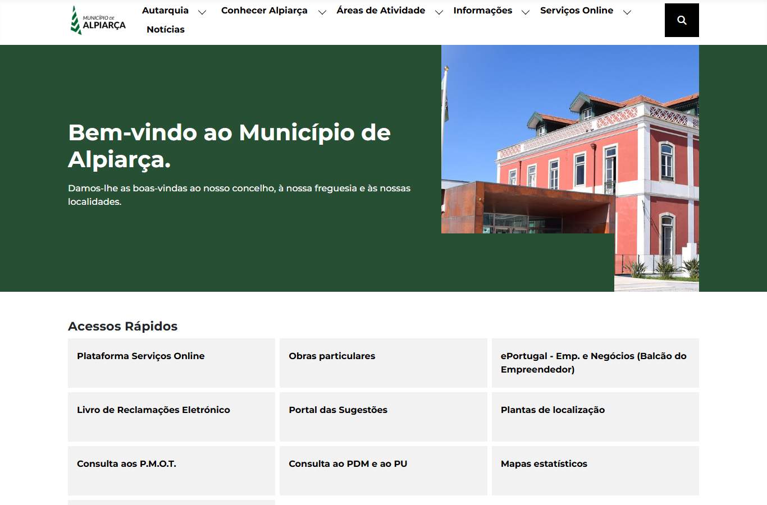
Task: Expand the Conhecer Alpiarça dropdown chevron
Action: coord(322,12)
